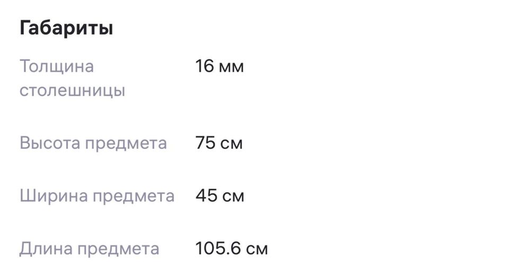Click the word Длина
Viewport: 530px width, 278px height.
pyautogui.click(x=46, y=249)
